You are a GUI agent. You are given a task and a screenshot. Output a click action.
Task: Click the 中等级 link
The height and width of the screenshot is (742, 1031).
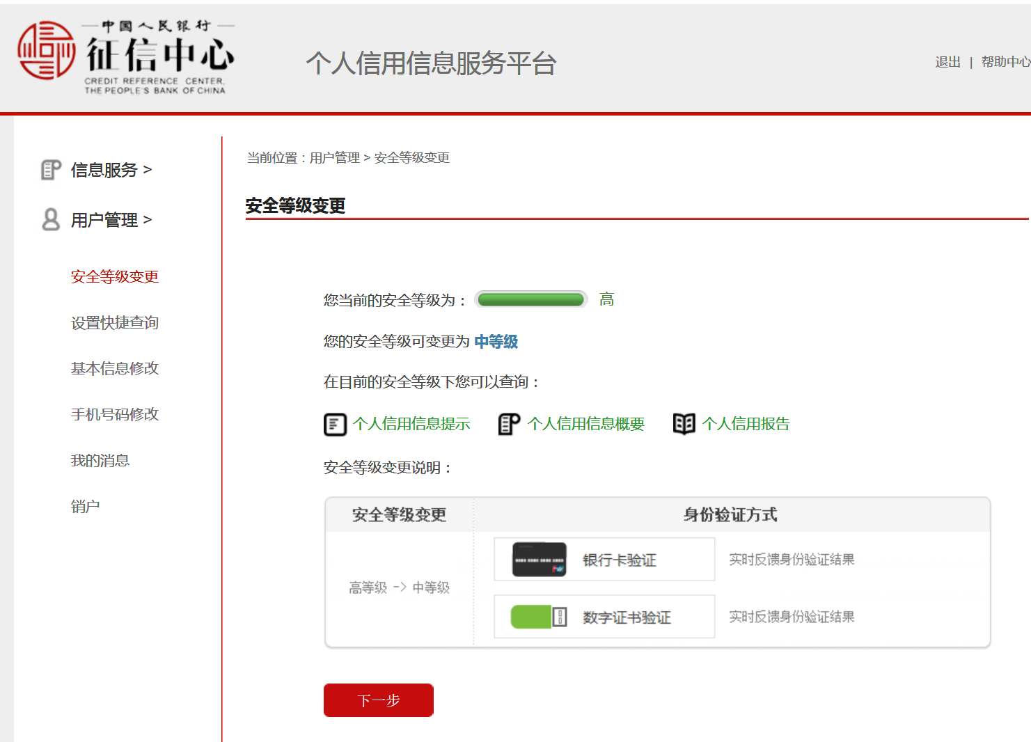[x=496, y=342]
